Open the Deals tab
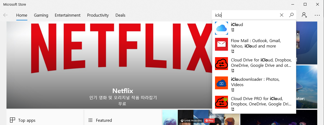Screen dimensions: 324x125 click(x=120, y=15)
